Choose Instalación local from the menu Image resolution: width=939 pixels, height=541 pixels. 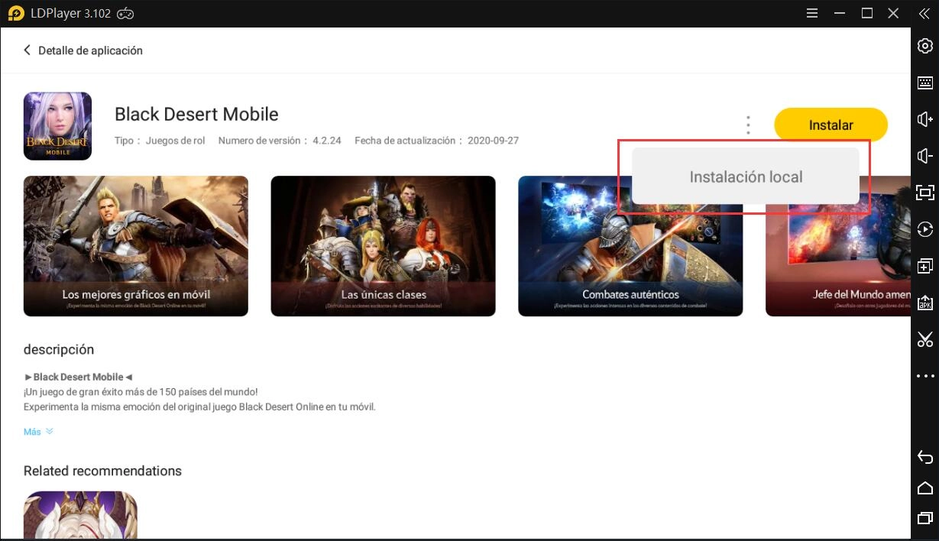coord(746,177)
